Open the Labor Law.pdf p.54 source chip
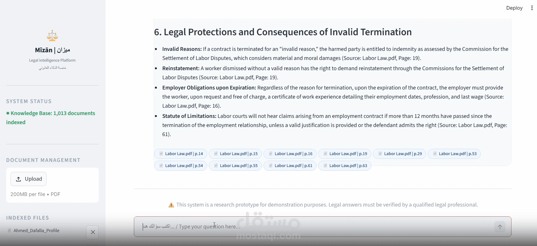The width and height of the screenshot is (537, 246). point(180,166)
